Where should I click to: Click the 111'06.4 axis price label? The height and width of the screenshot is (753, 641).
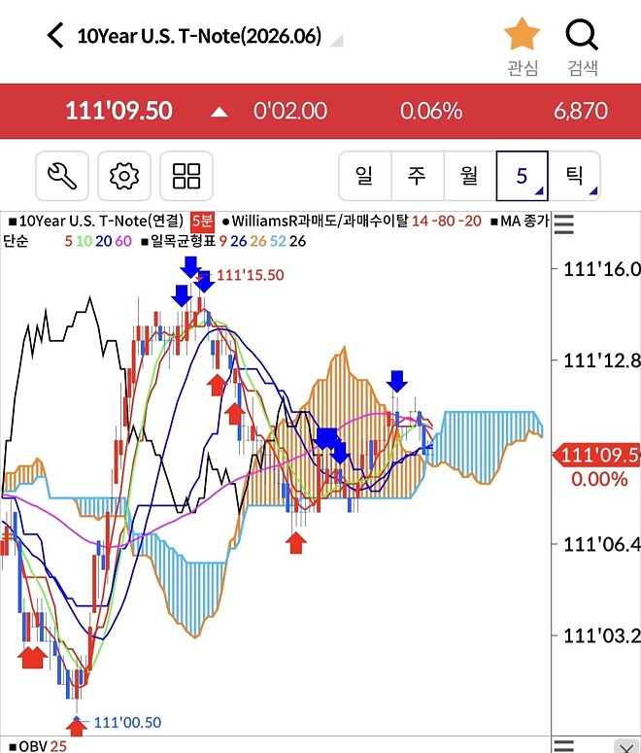(x=602, y=544)
